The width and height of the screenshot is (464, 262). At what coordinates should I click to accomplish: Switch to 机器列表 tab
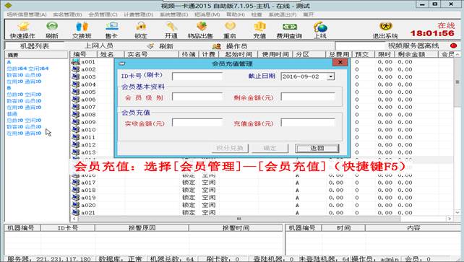[x=35, y=46]
